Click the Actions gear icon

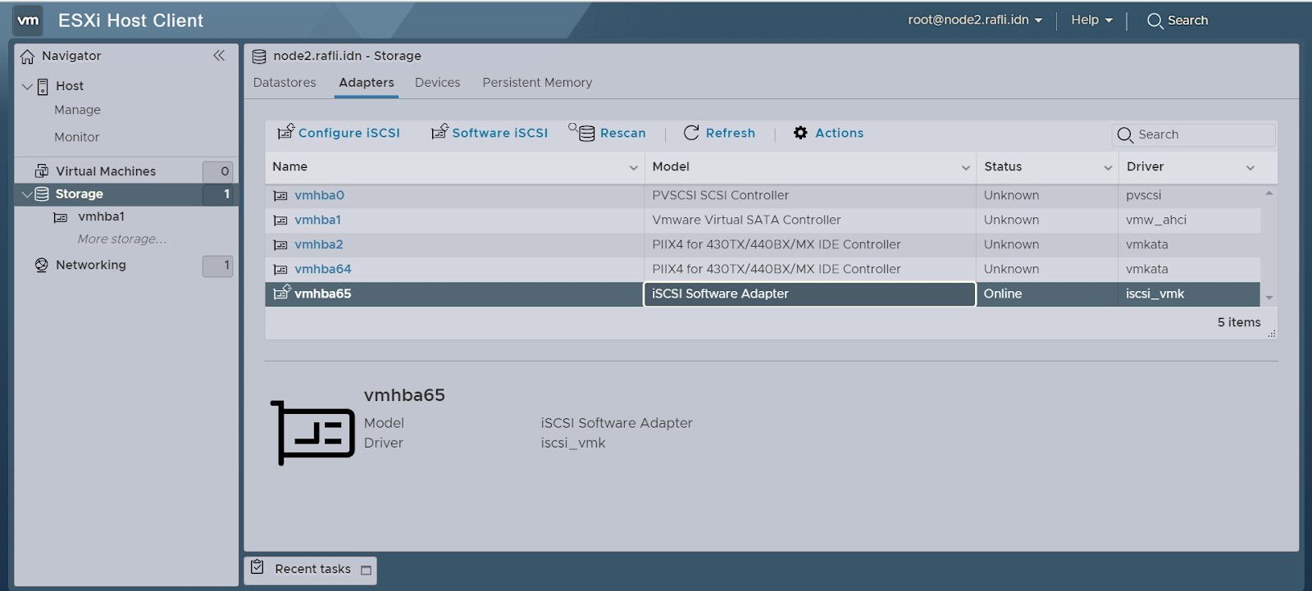800,133
